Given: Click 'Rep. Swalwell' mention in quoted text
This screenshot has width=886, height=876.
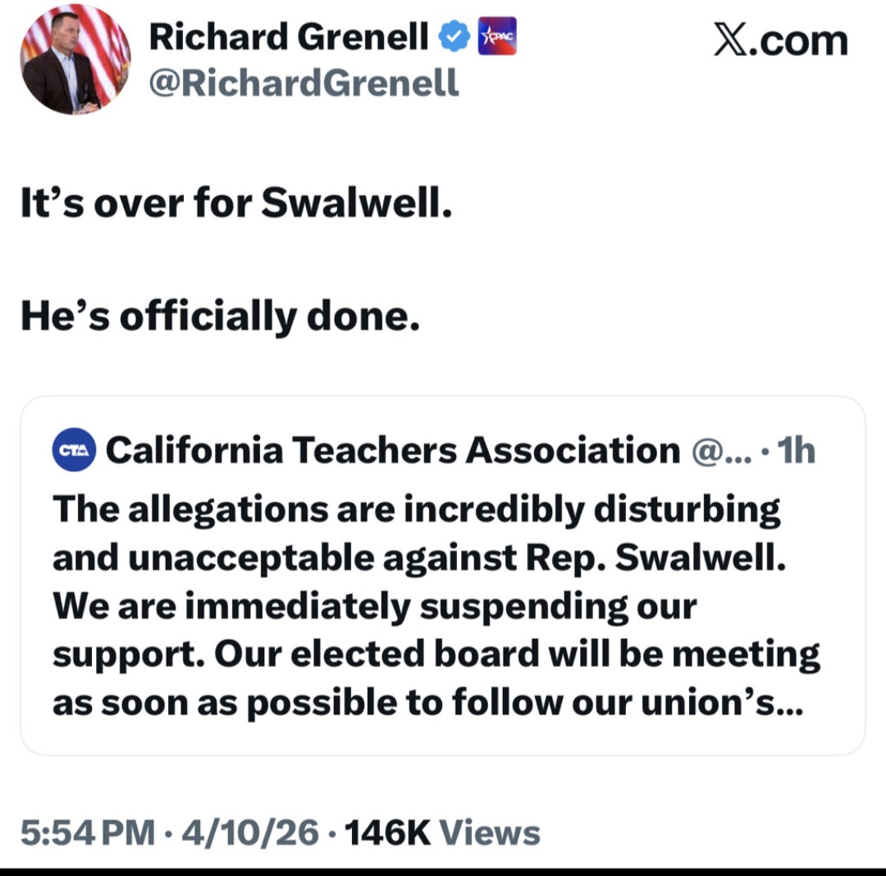Looking at the screenshot, I should tap(656, 557).
